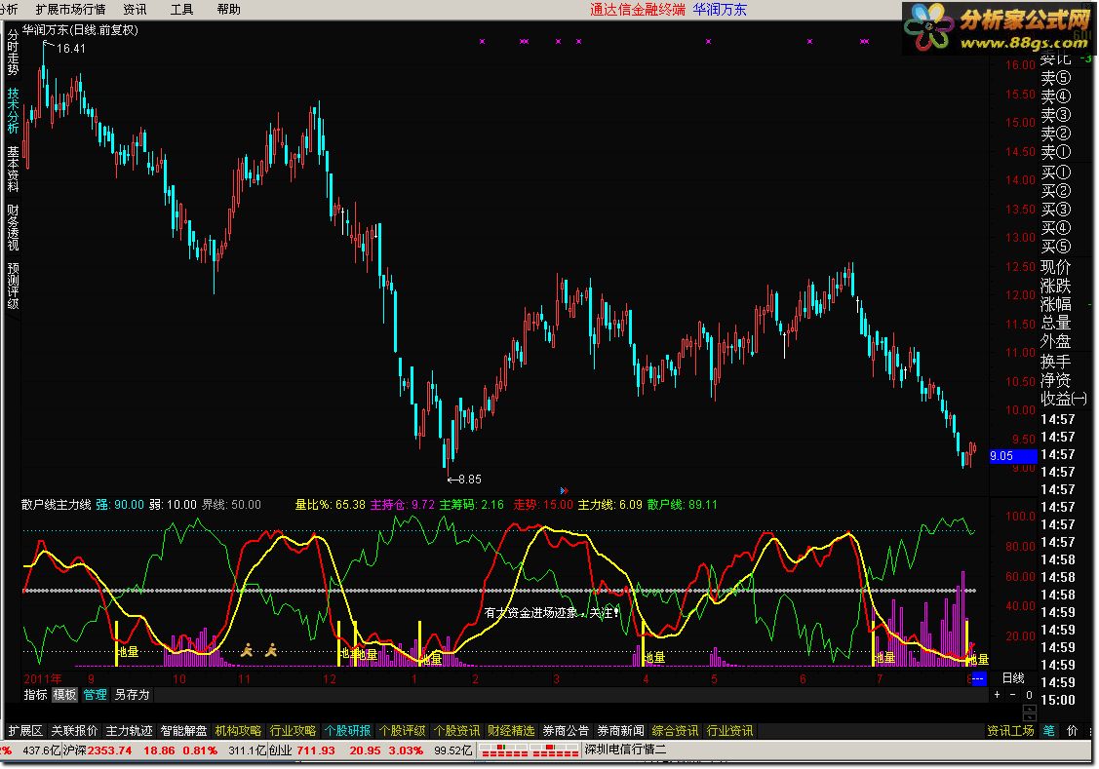
Task: Click the leftmost pink info marker above chart
Action: tap(482, 41)
